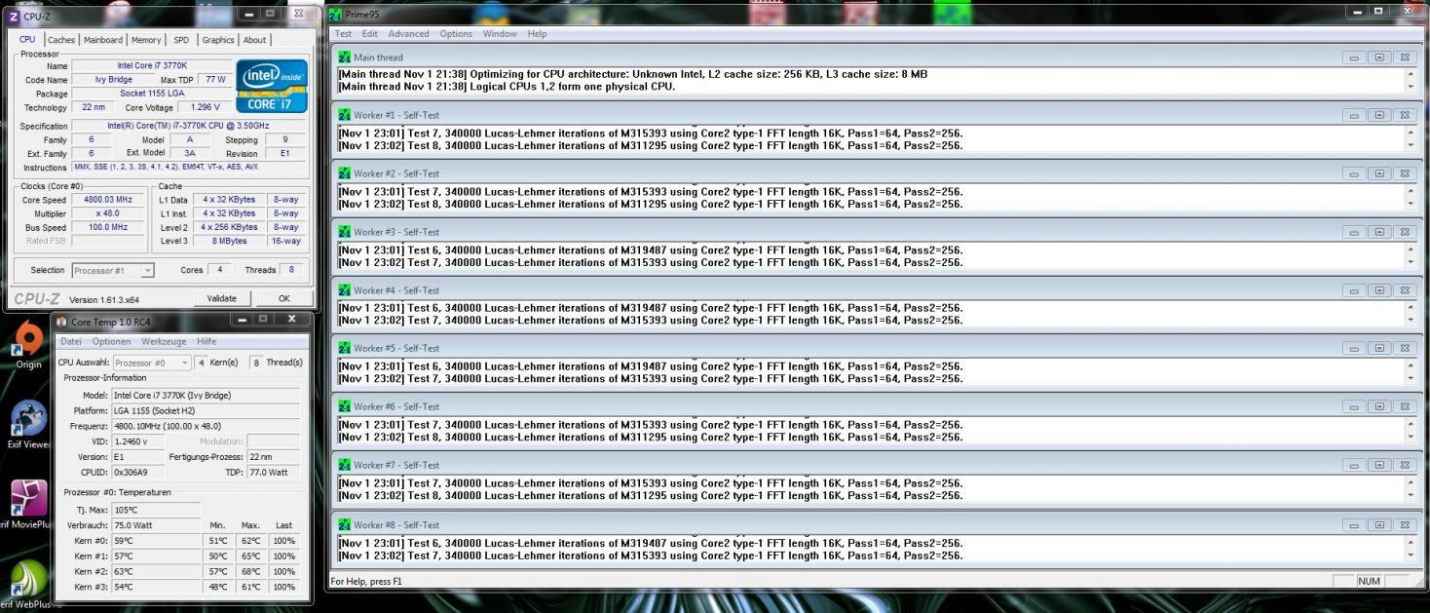Image resolution: width=1430 pixels, height=613 pixels.
Task: Open Serif MoviePlus desktop shortcut
Action: [x=28, y=503]
